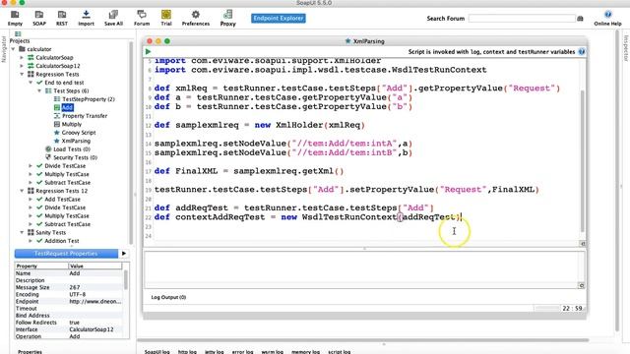The width and height of the screenshot is (630, 354).
Task: Switch to the wsrm log tab
Action: pos(272,352)
